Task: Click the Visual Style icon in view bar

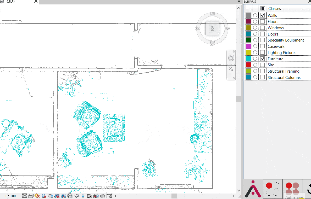Action: click(x=31, y=196)
